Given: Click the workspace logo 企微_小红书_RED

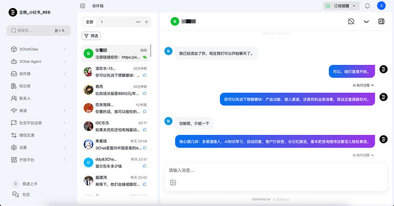Looking at the screenshot, I should point(13,12).
